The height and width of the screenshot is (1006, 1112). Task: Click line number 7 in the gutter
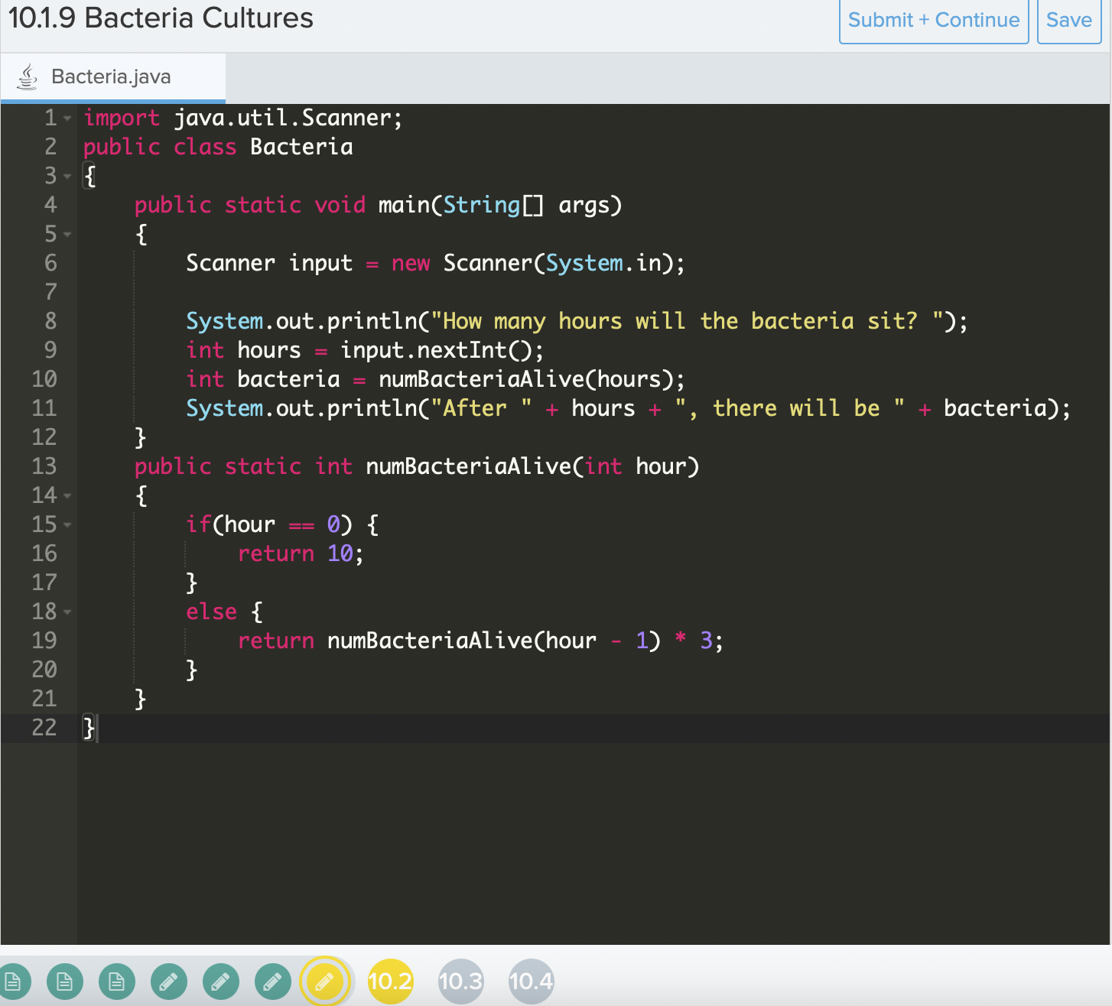point(50,292)
